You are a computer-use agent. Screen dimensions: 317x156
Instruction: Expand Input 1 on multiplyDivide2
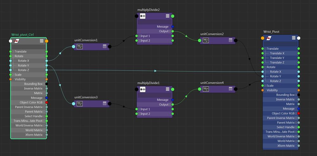click(x=139, y=36)
